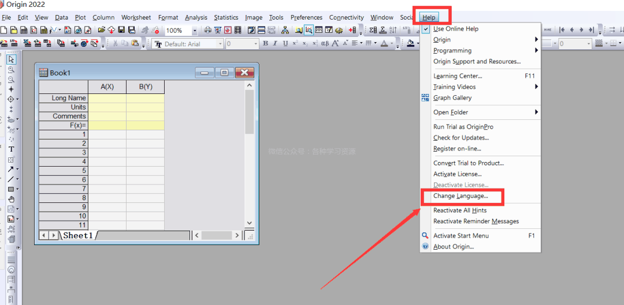Toggle the Use Online Help checkmark
This screenshot has height=305, width=624.
pyautogui.click(x=426, y=29)
